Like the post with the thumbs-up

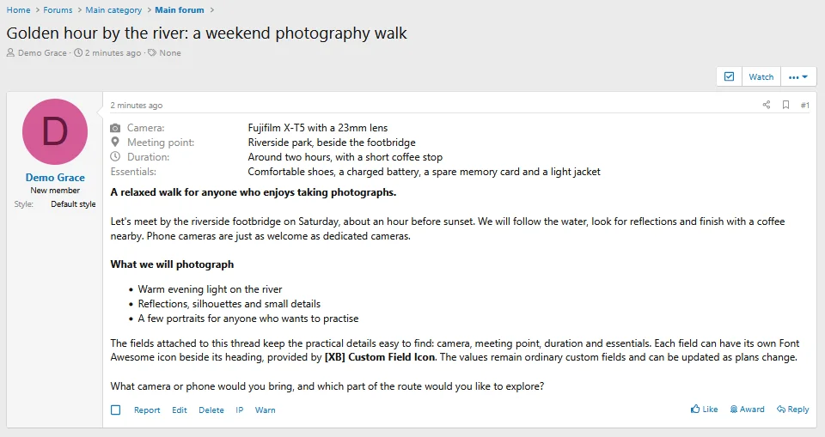(704, 410)
